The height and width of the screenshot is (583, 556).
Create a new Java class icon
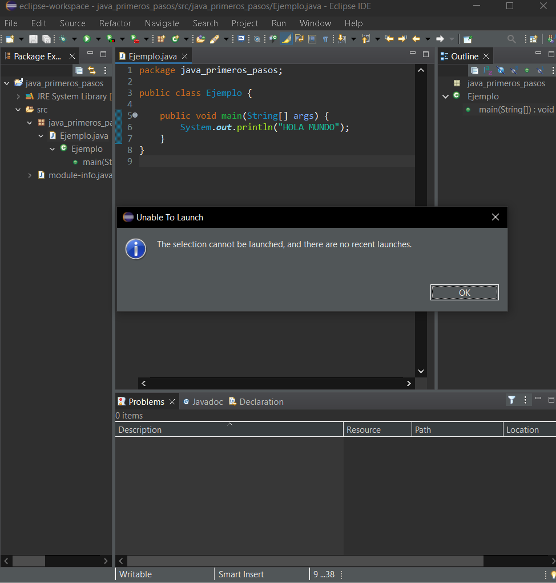coord(175,39)
